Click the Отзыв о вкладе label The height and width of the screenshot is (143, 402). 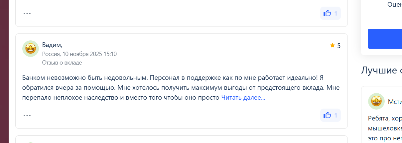point(62,63)
